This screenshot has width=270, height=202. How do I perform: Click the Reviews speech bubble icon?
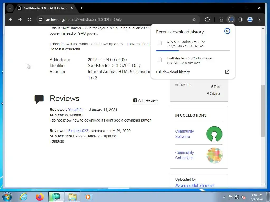(39, 99)
